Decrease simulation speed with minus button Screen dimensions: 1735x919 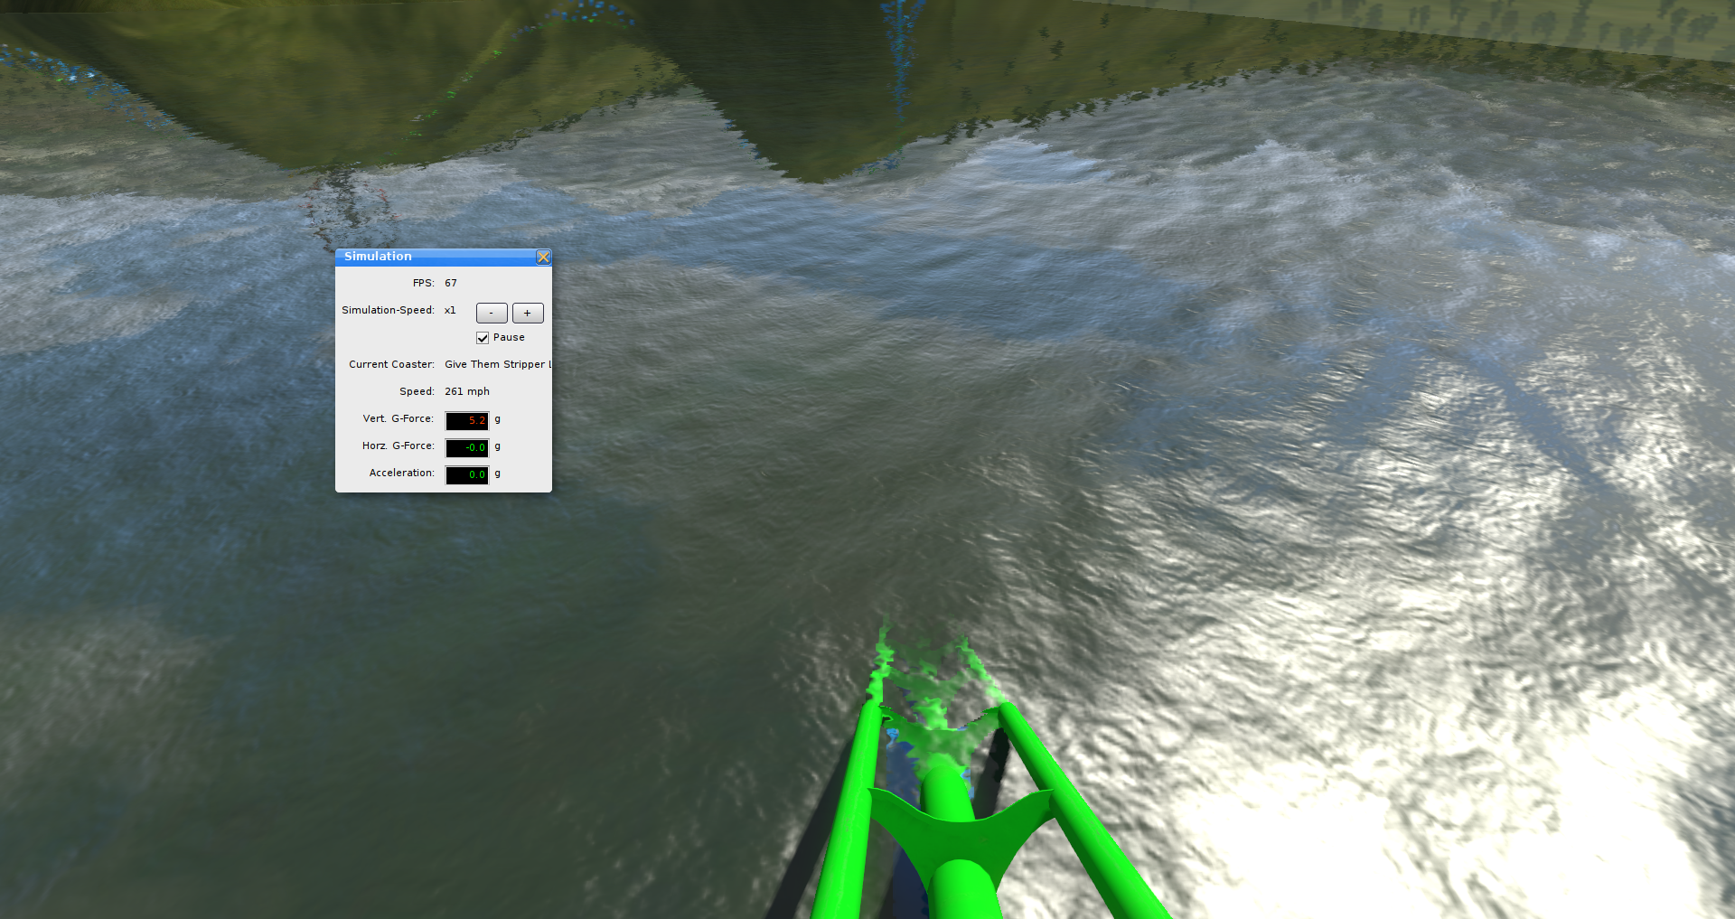pos(492,314)
